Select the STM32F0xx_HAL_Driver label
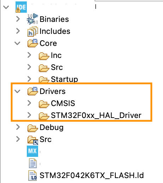Screen dimensions: 163x183 pos(96,116)
